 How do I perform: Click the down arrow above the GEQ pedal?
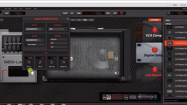6,32
